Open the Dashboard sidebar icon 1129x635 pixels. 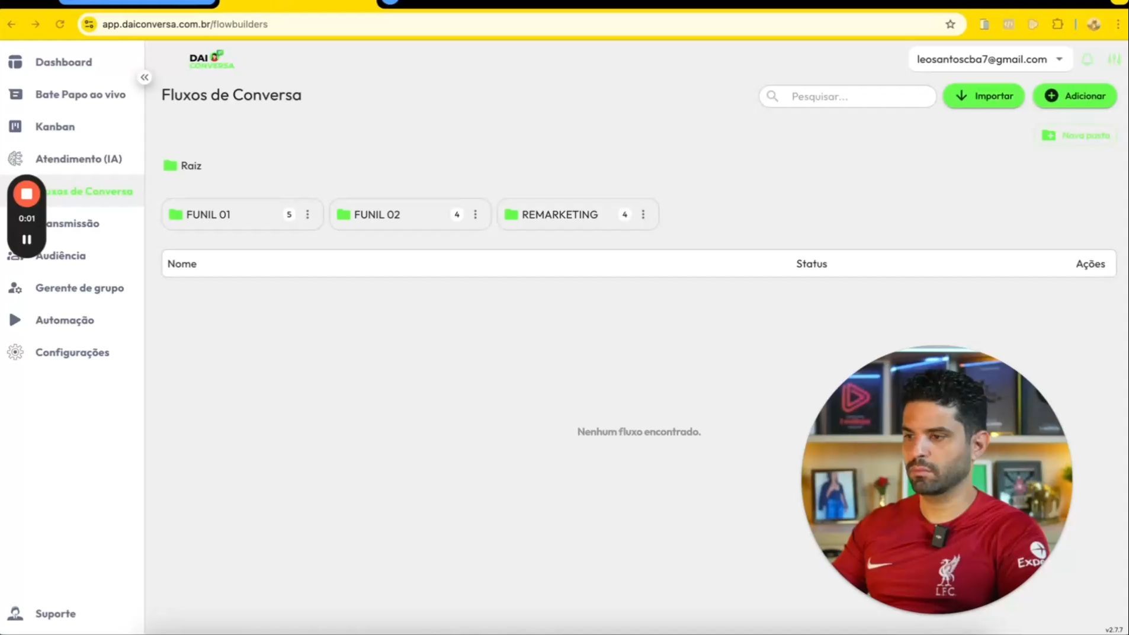tap(15, 62)
